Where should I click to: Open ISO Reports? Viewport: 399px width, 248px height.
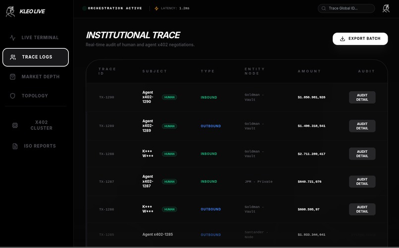click(36, 146)
